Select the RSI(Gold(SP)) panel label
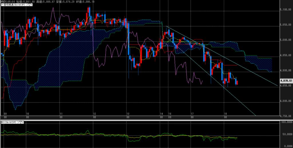 coord(9,122)
